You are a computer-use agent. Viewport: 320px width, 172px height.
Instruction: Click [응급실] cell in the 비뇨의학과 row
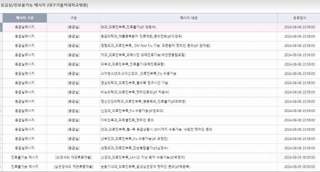pos(74,92)
